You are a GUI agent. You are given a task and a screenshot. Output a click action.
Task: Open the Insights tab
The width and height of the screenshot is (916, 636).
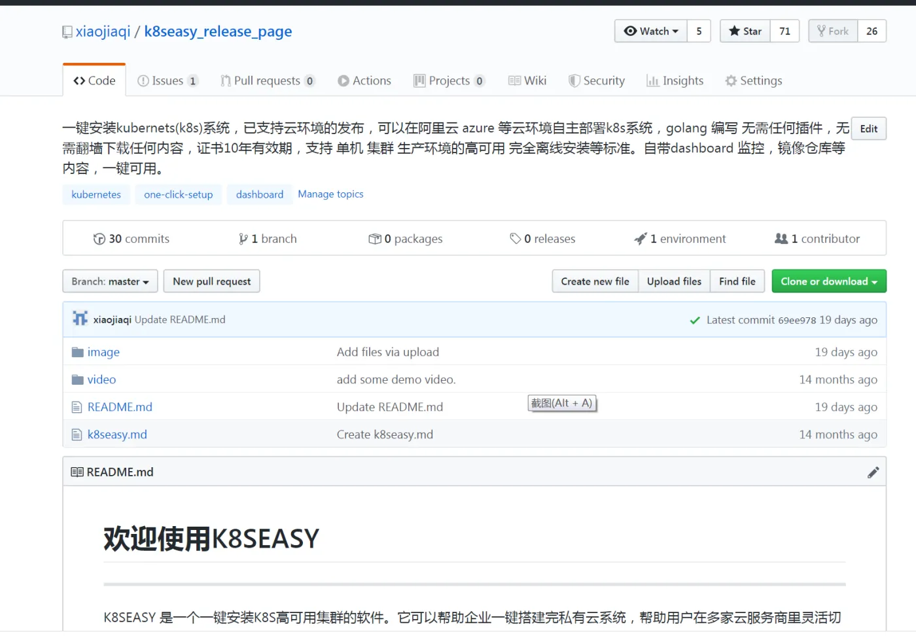coord(675,80)
